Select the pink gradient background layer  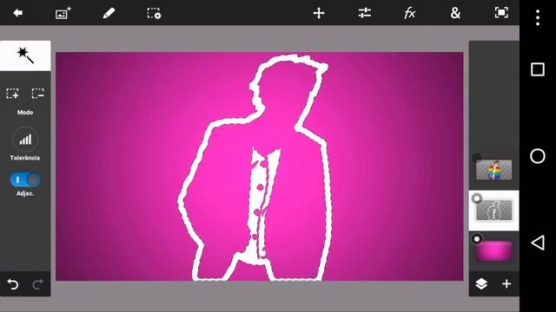click(494, 251)
